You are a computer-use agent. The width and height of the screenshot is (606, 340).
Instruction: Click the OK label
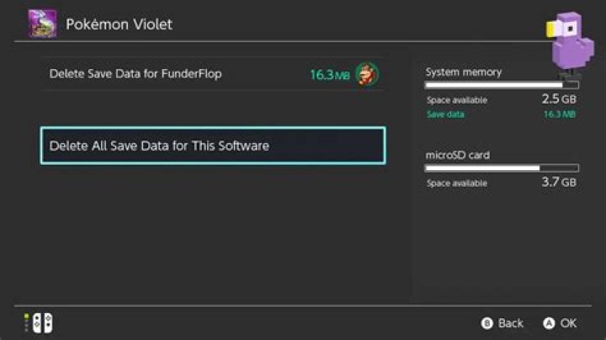(x=568, y=323)
